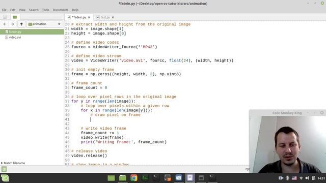The width and height of the screenshot is (326, 183).
Task: Open the File menu
Action: point(4,10)
